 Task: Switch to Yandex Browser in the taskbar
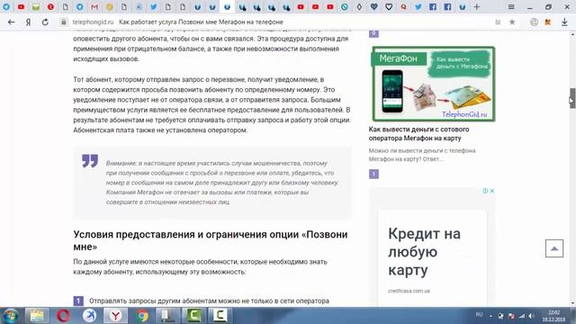[116, 316]
